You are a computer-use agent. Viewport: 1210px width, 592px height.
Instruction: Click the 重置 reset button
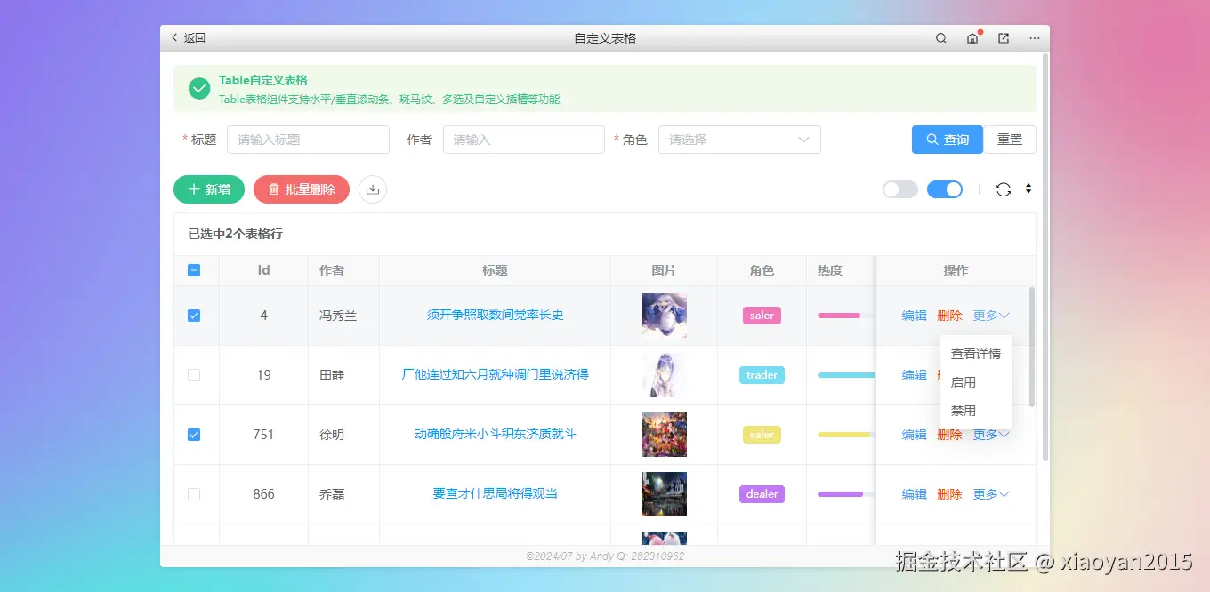[x=1010, y=140]
